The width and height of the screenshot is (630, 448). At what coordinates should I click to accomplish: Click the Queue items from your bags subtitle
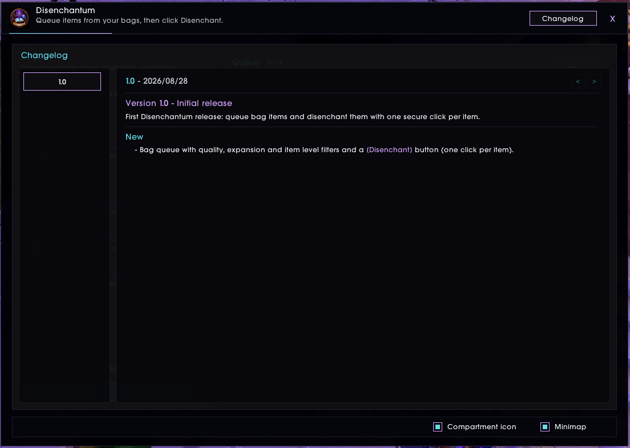click(130, 21)
